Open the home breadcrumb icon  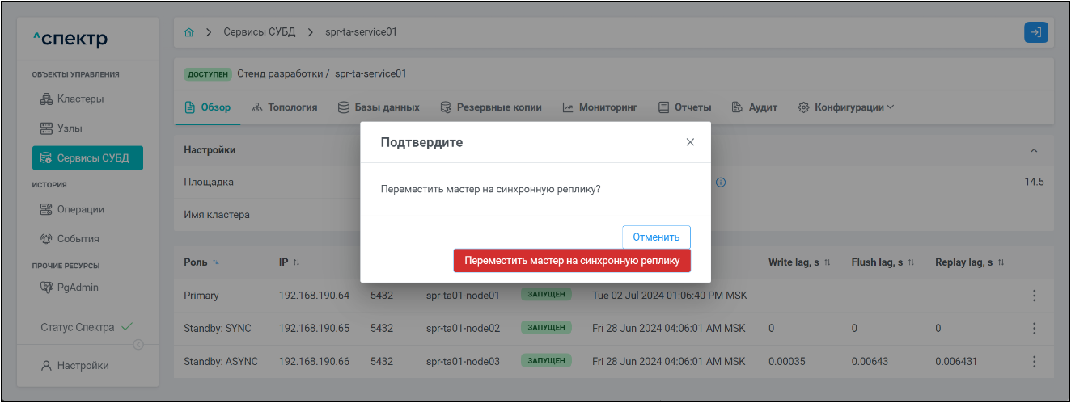(x=189, y=32)
